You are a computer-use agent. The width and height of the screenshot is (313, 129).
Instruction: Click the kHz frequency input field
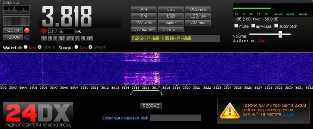[61, 31]
